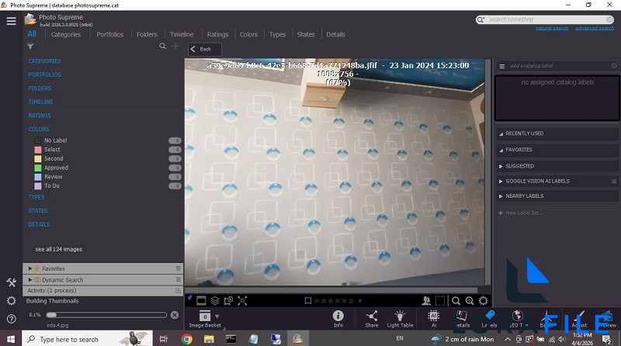Image resolution: width=621 pixels, height=346 pixels.
Task: Click the Back button
Action: [x=204, y=49]
